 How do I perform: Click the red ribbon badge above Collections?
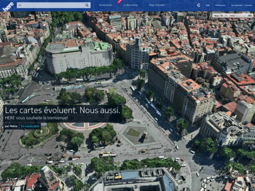click(x=120, y=2)
